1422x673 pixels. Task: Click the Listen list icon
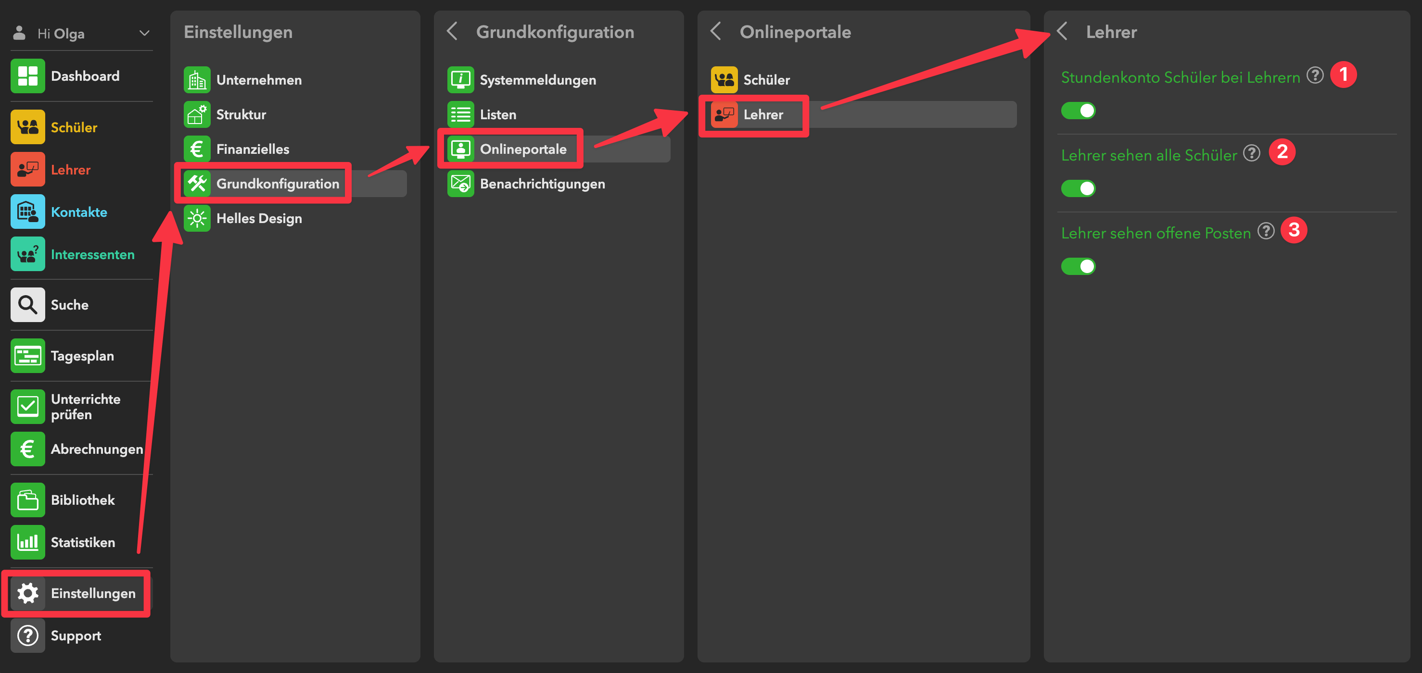click(x=460, y=115)
